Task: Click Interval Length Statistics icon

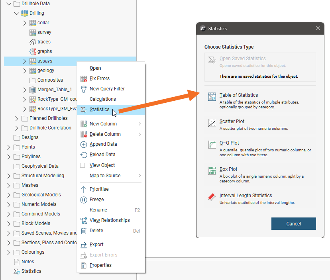Action: pos(212,198)
